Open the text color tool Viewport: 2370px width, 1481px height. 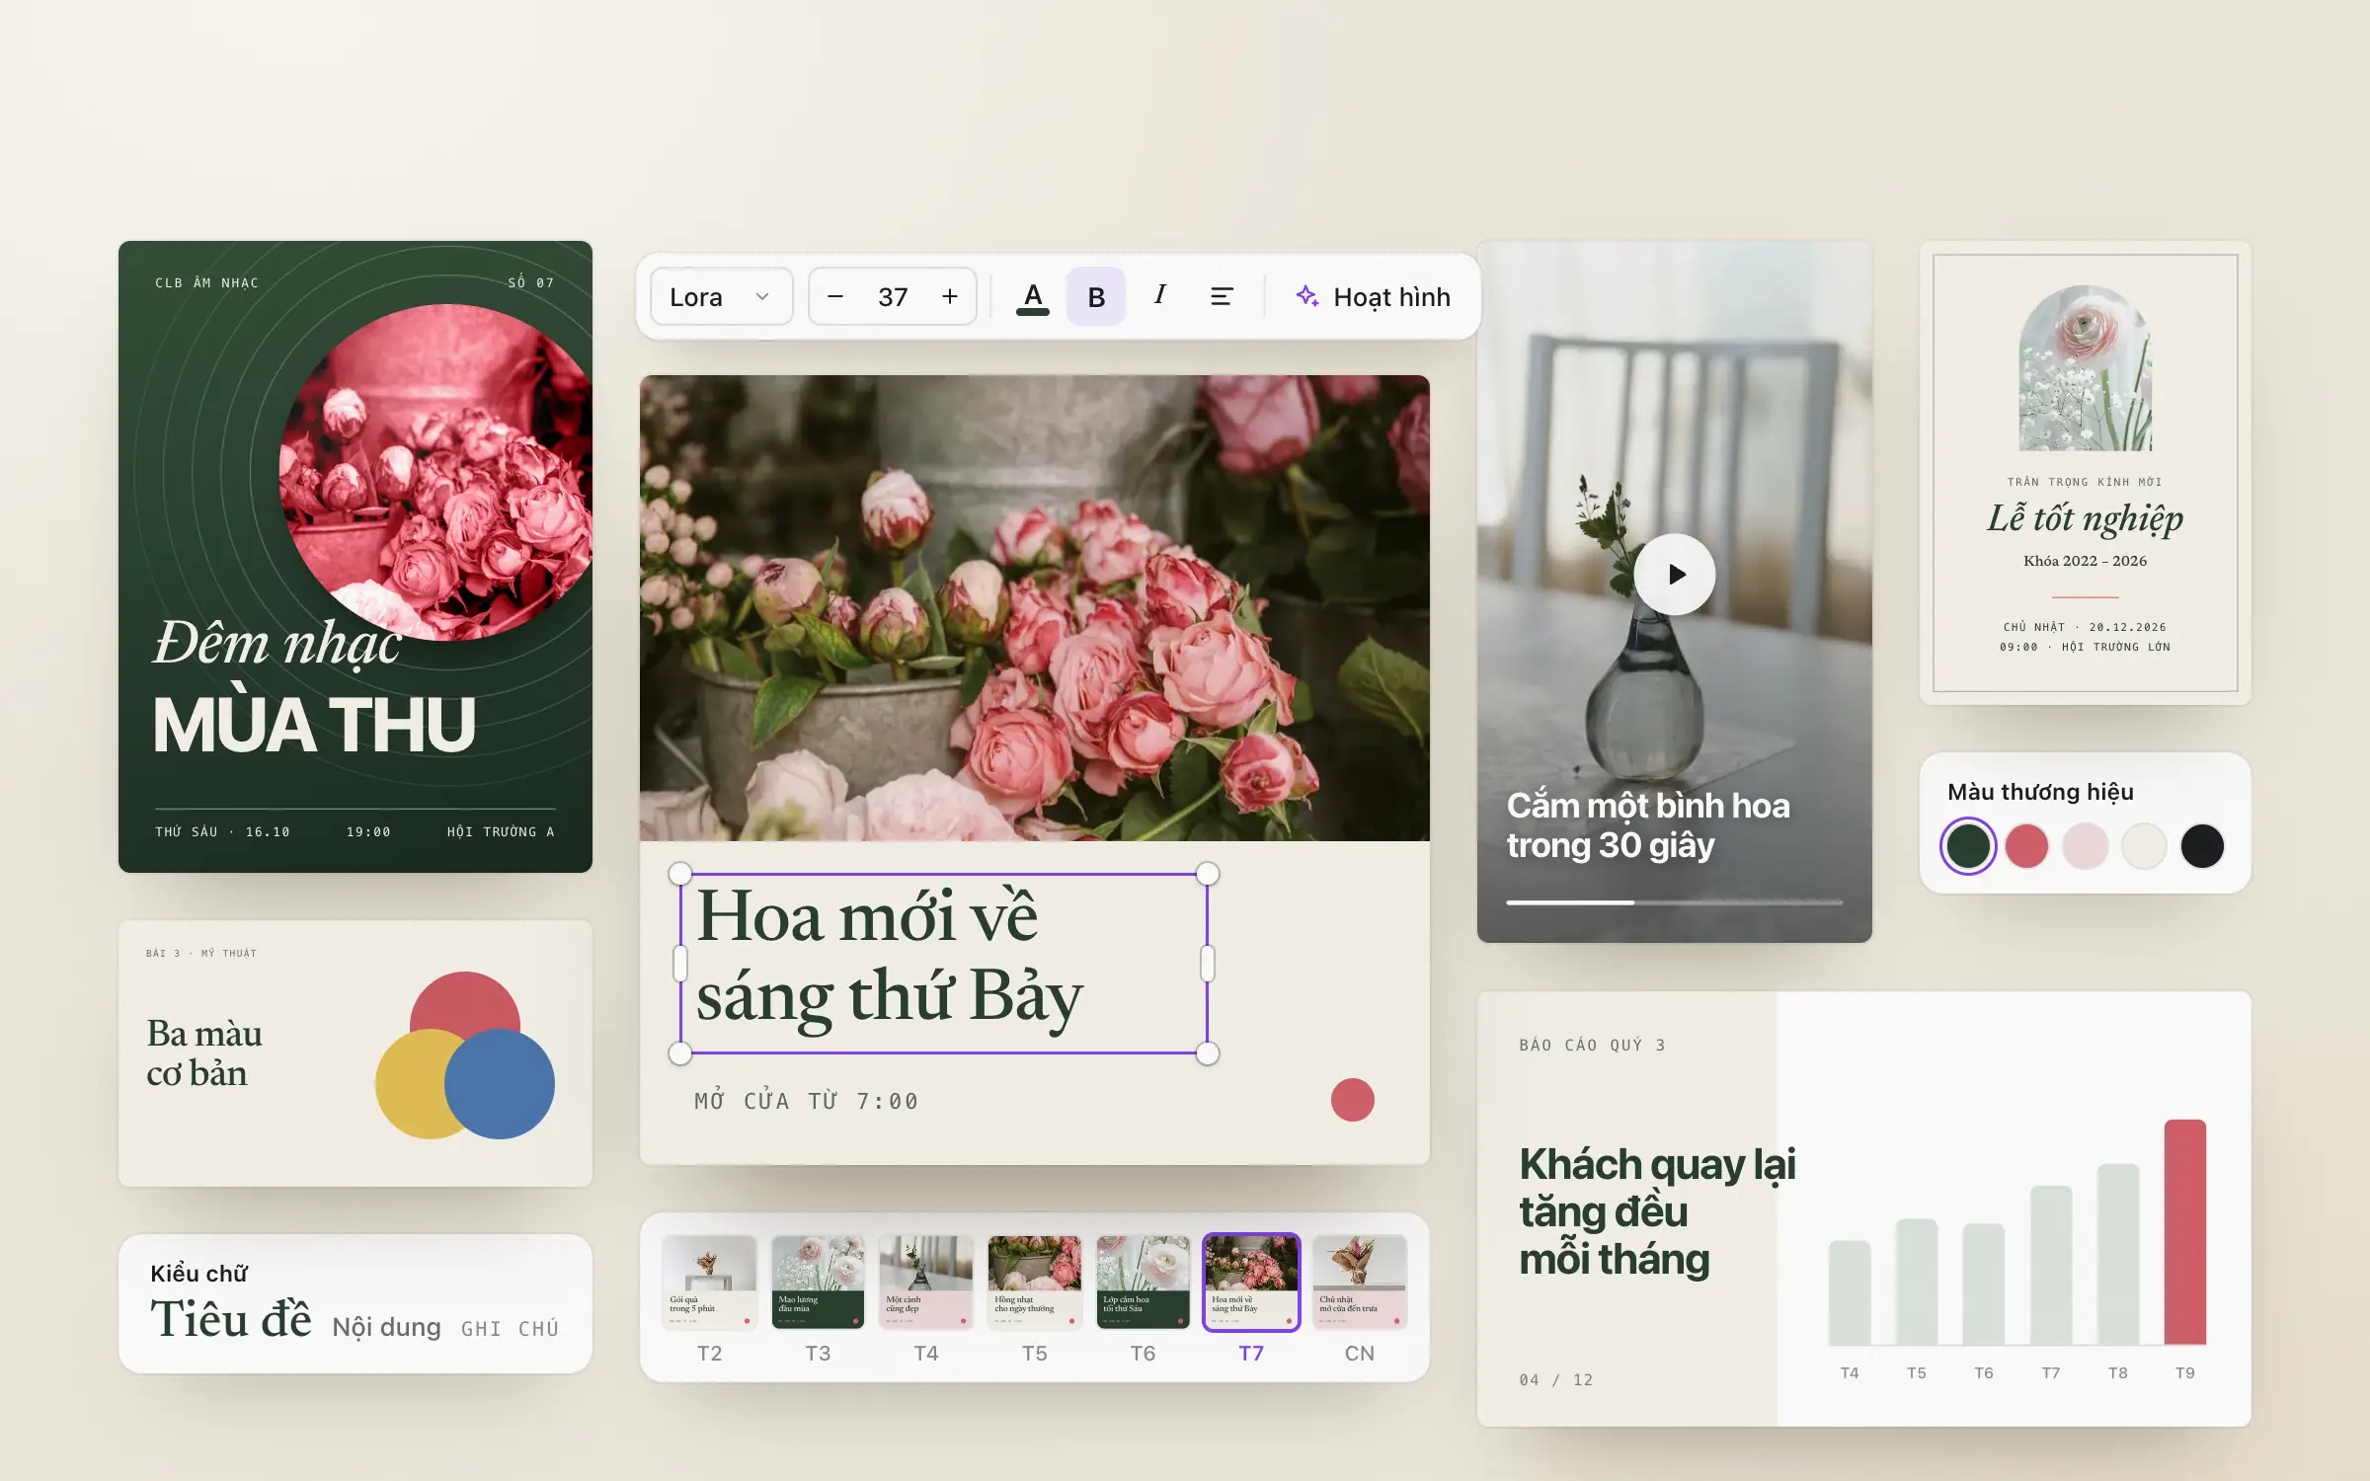1033,297
